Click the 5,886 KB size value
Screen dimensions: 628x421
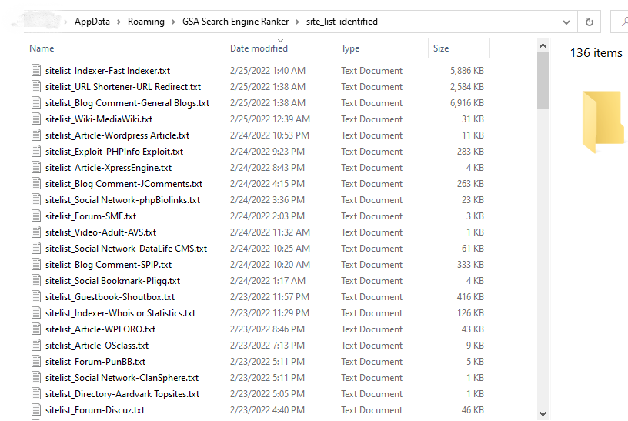(x=466, y=71)
